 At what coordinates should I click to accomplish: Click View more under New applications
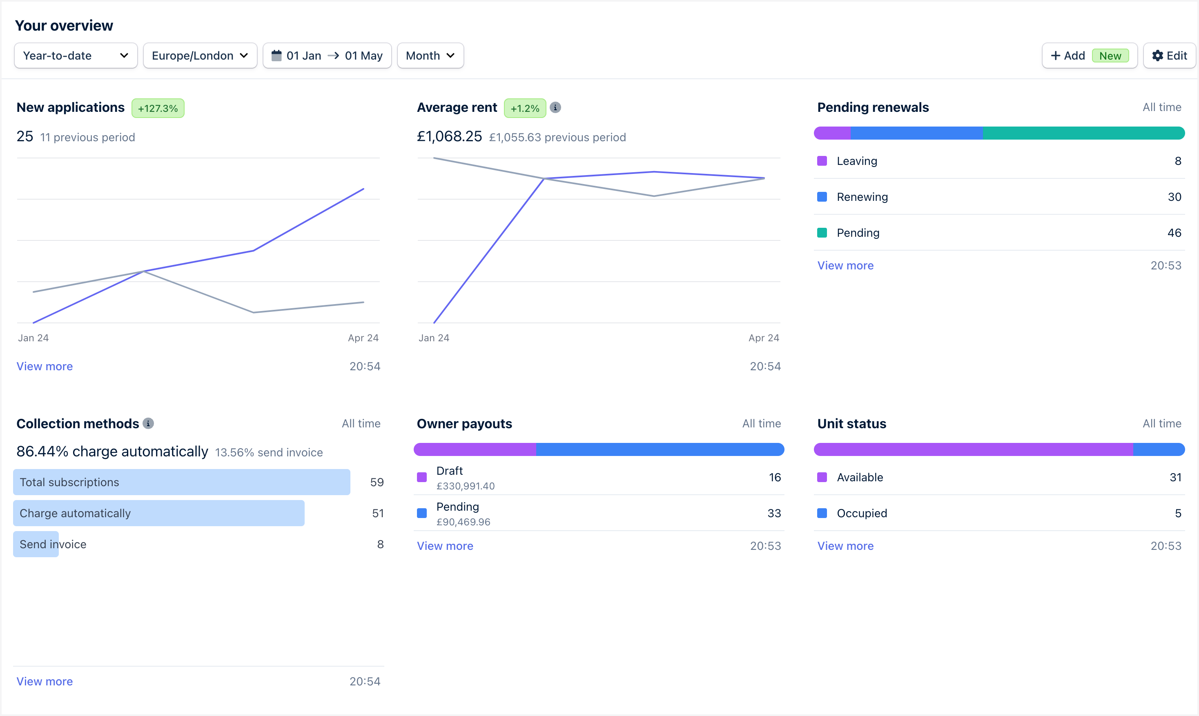pos(45,366)
